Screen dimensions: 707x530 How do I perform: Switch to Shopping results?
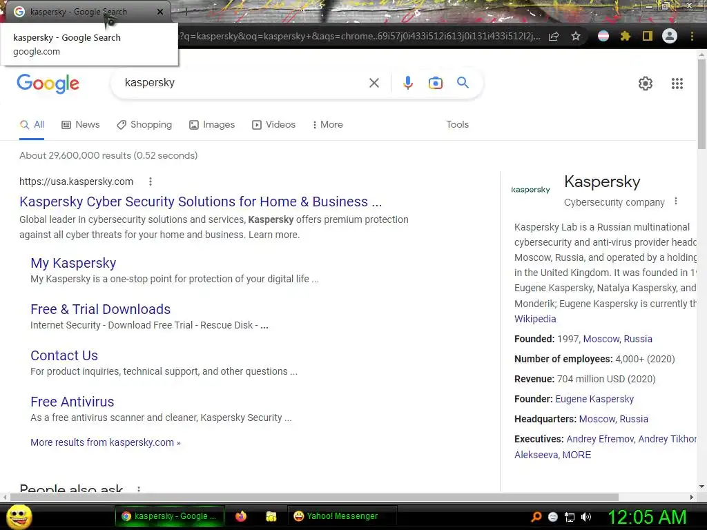144,125
